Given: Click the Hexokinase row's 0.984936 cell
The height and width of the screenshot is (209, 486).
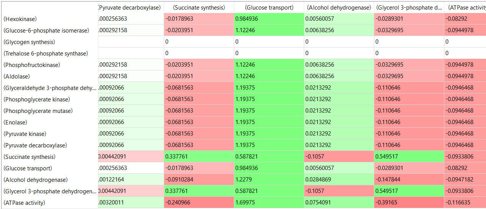Looking at the screenshot, I should (x=269, y=19).
